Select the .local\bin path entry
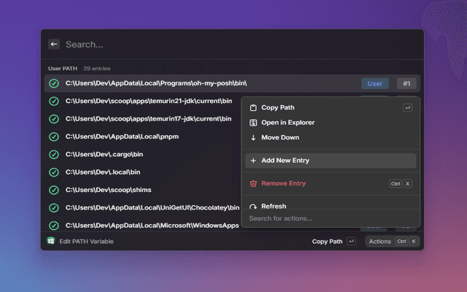This screenshot has width=467, height=292. 103,172
